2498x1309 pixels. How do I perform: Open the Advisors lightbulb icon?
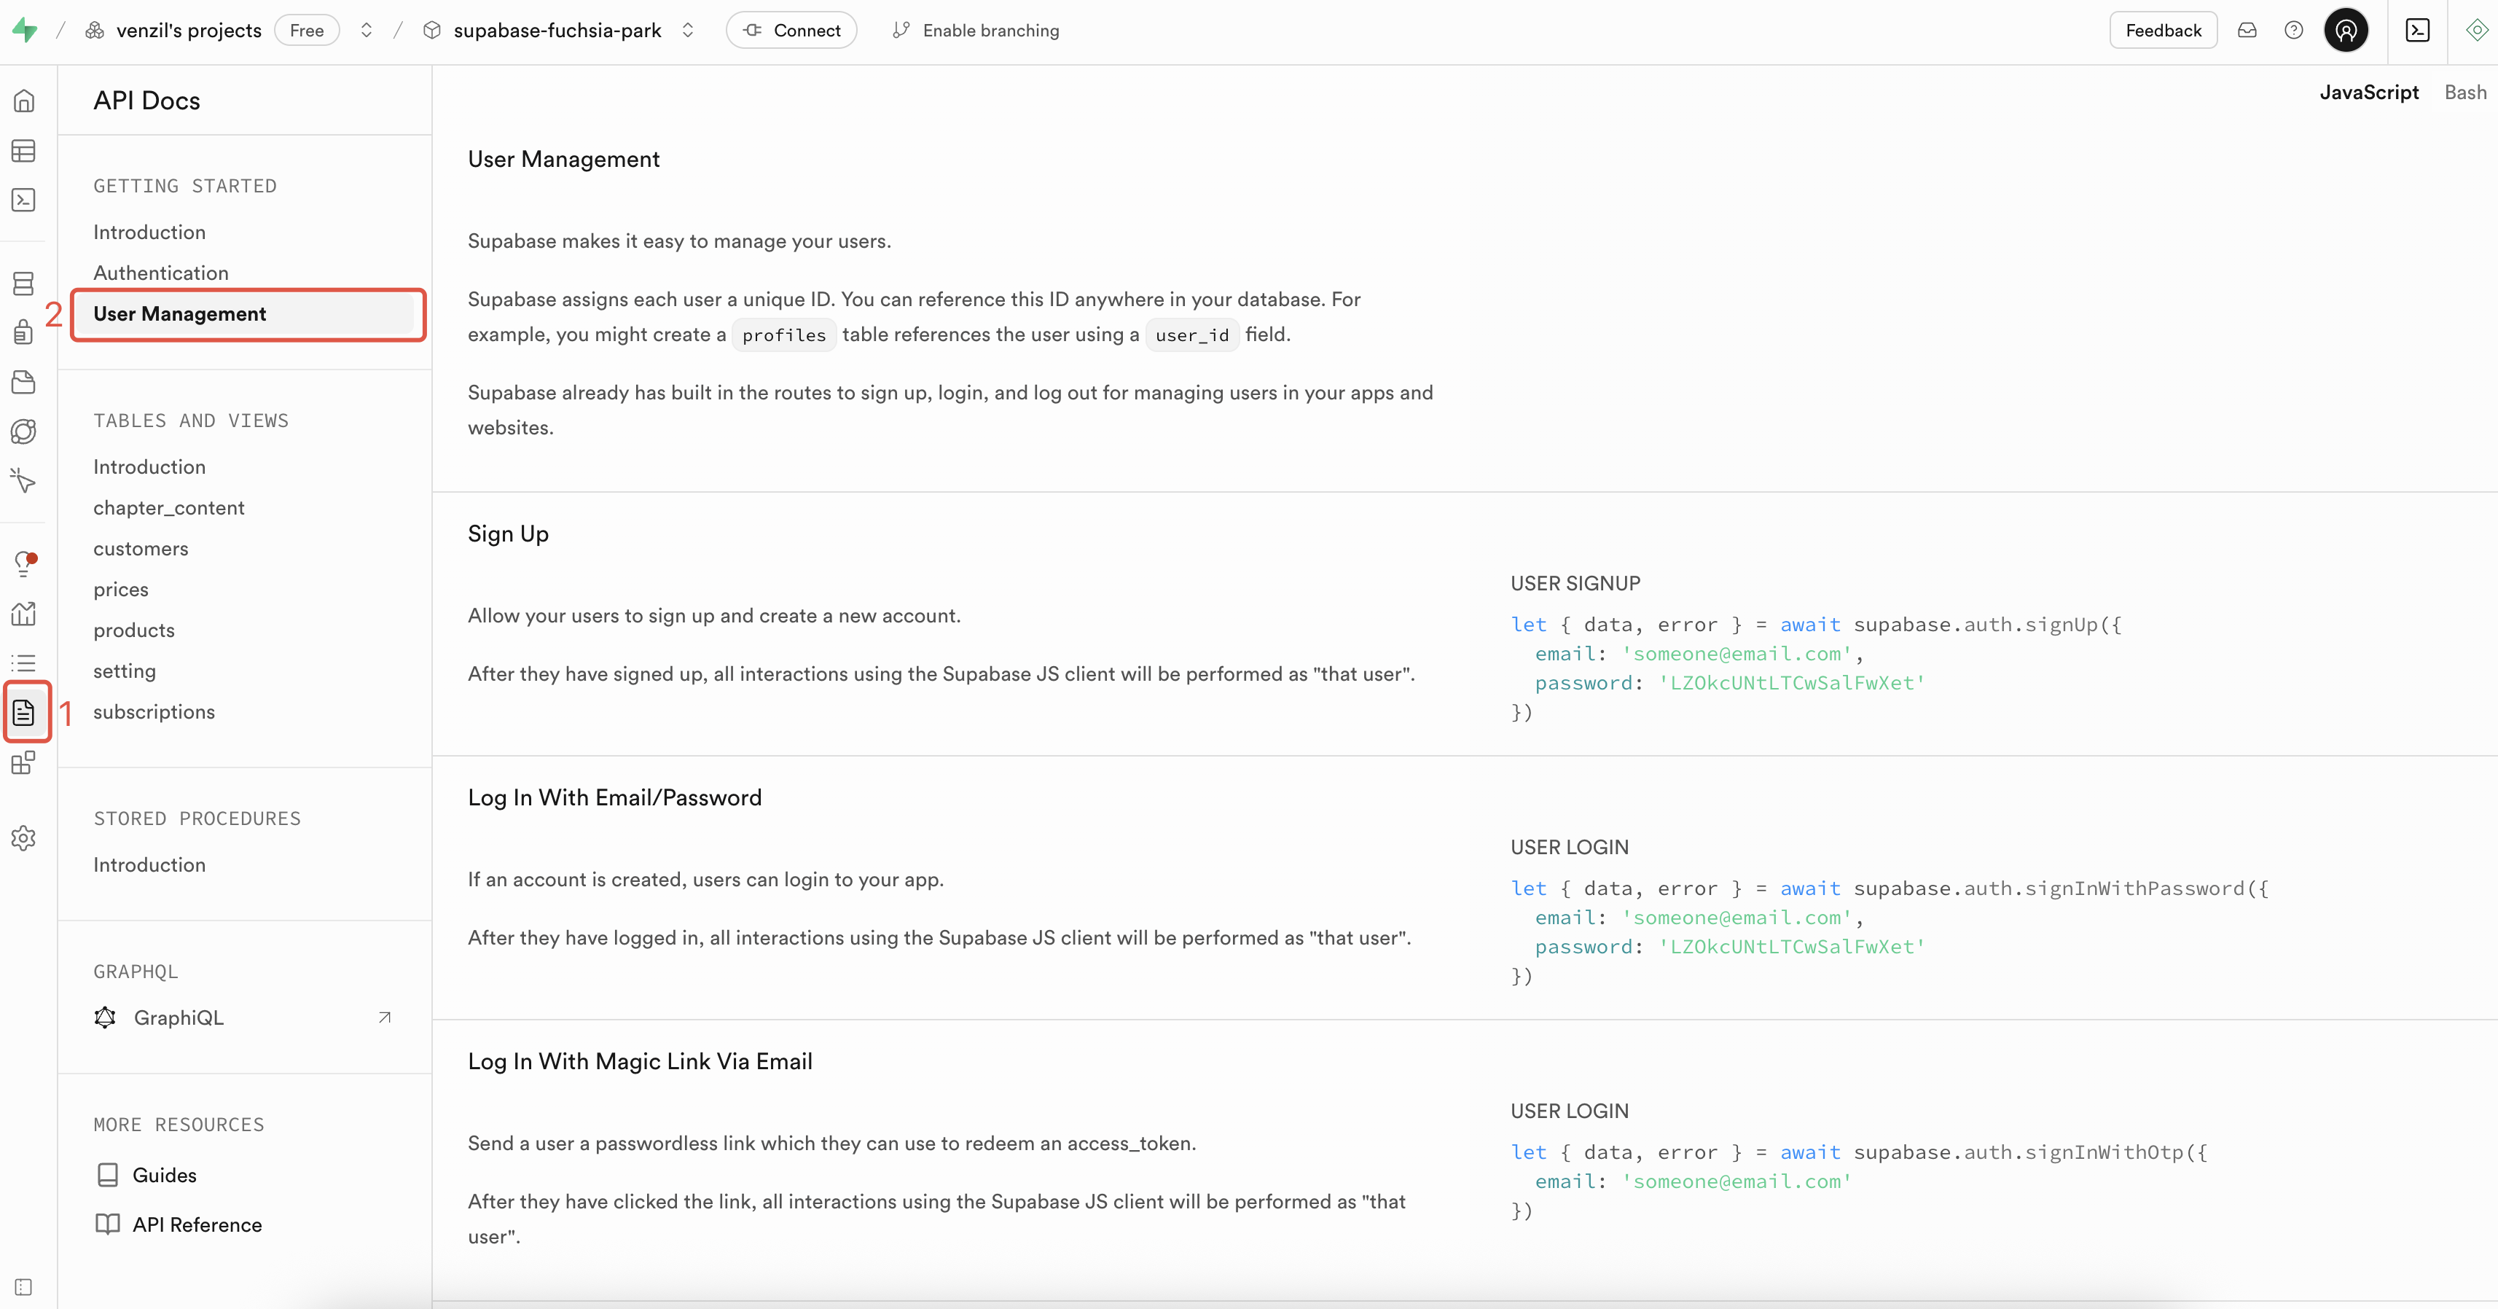pyautogui.click(x=23, y=563)
